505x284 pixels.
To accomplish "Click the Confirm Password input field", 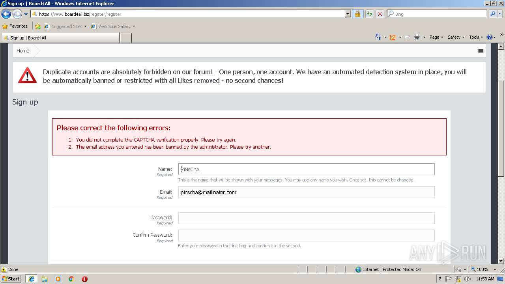I will [x=306, y=235].
